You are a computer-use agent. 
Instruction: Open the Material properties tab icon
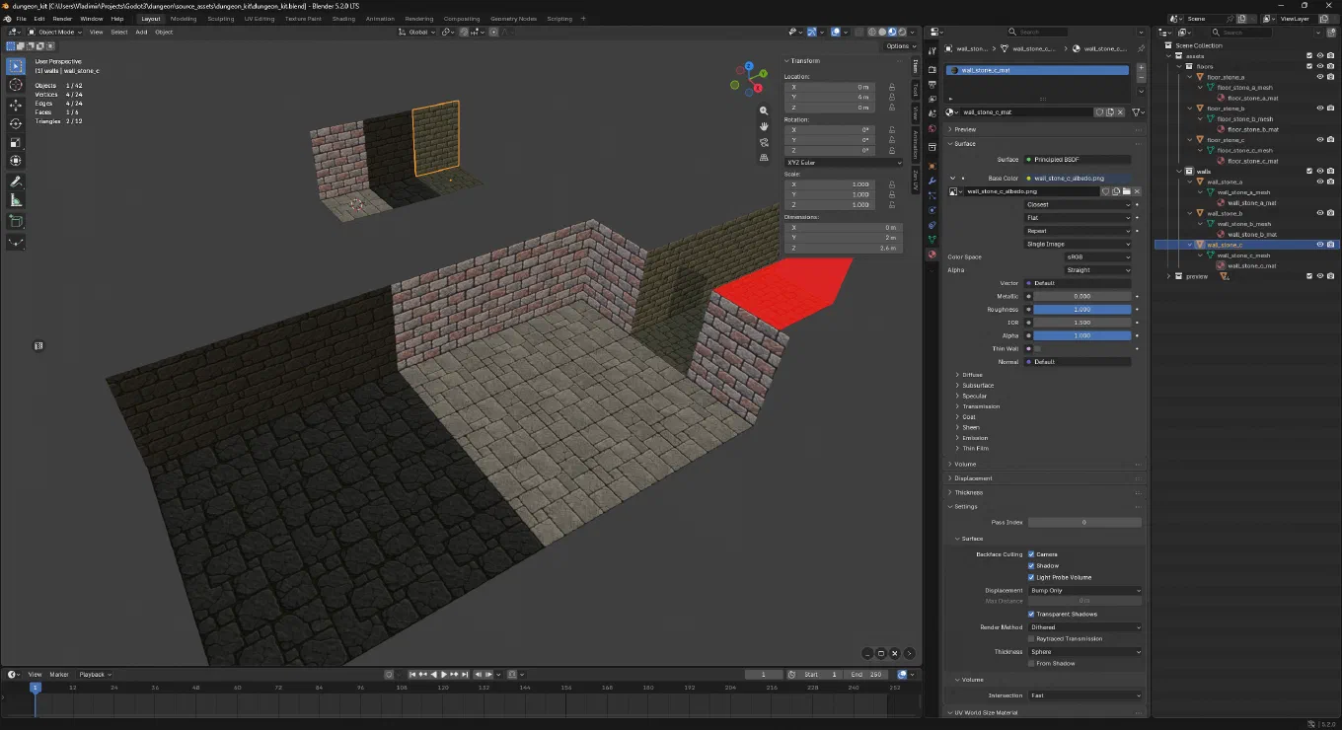[932, 254]
